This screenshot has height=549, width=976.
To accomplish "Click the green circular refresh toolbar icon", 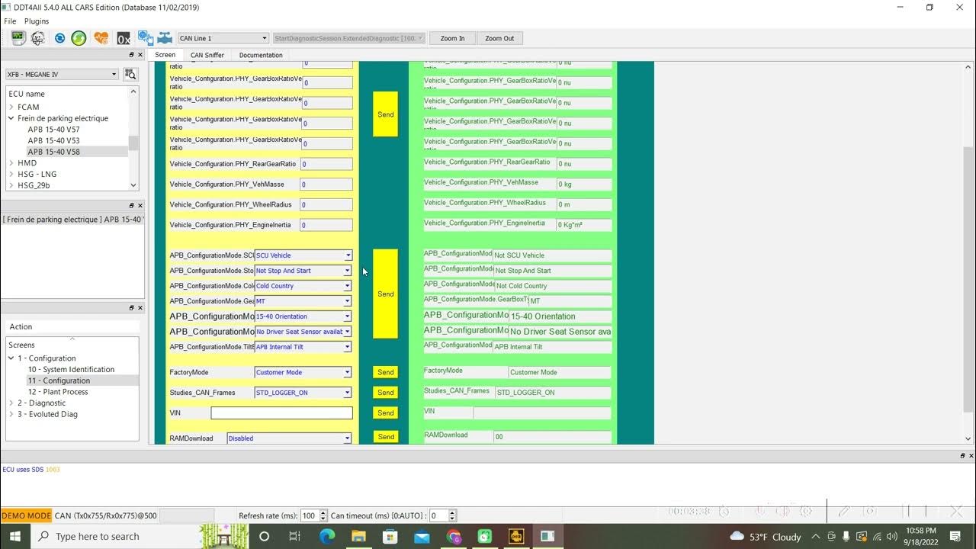I will coord(79,38).
